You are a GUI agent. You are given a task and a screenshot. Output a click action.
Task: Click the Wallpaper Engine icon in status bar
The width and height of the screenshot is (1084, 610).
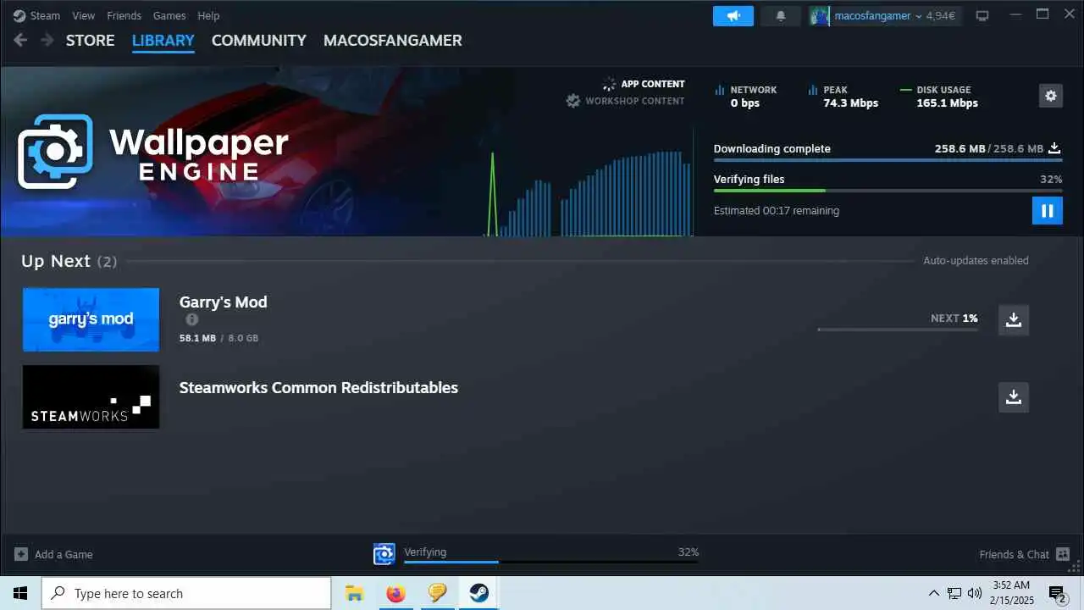[384, 554]
